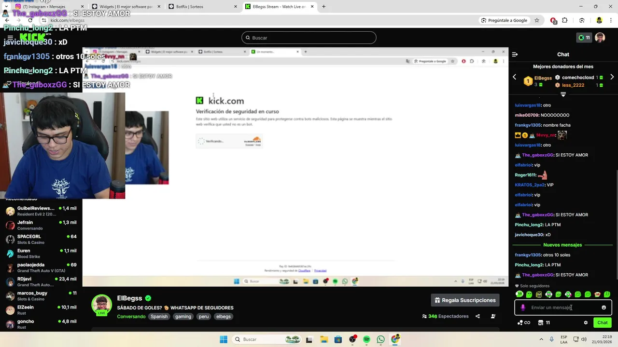Image resolution: width=618 pixels, height=347 pixels.
Task: Switch to the Widgets software tab
Action: coord(126,7)
